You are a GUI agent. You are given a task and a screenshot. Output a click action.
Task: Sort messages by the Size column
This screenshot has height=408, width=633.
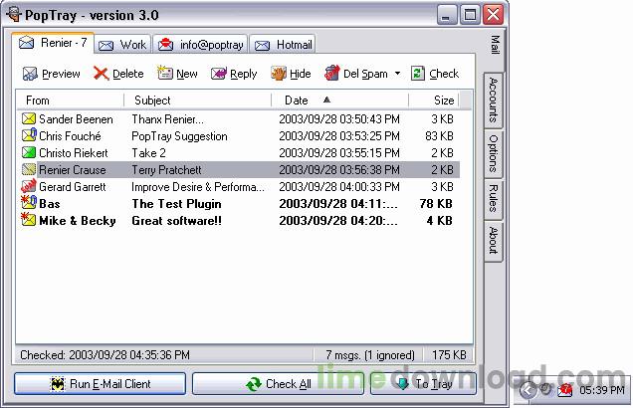click(434, 101)
